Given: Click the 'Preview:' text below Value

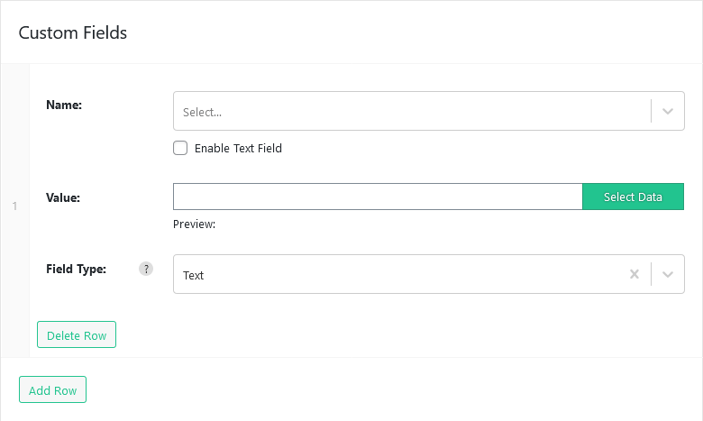Looking at the screenshot, I should pyautogui.click(x=194, y=224).
